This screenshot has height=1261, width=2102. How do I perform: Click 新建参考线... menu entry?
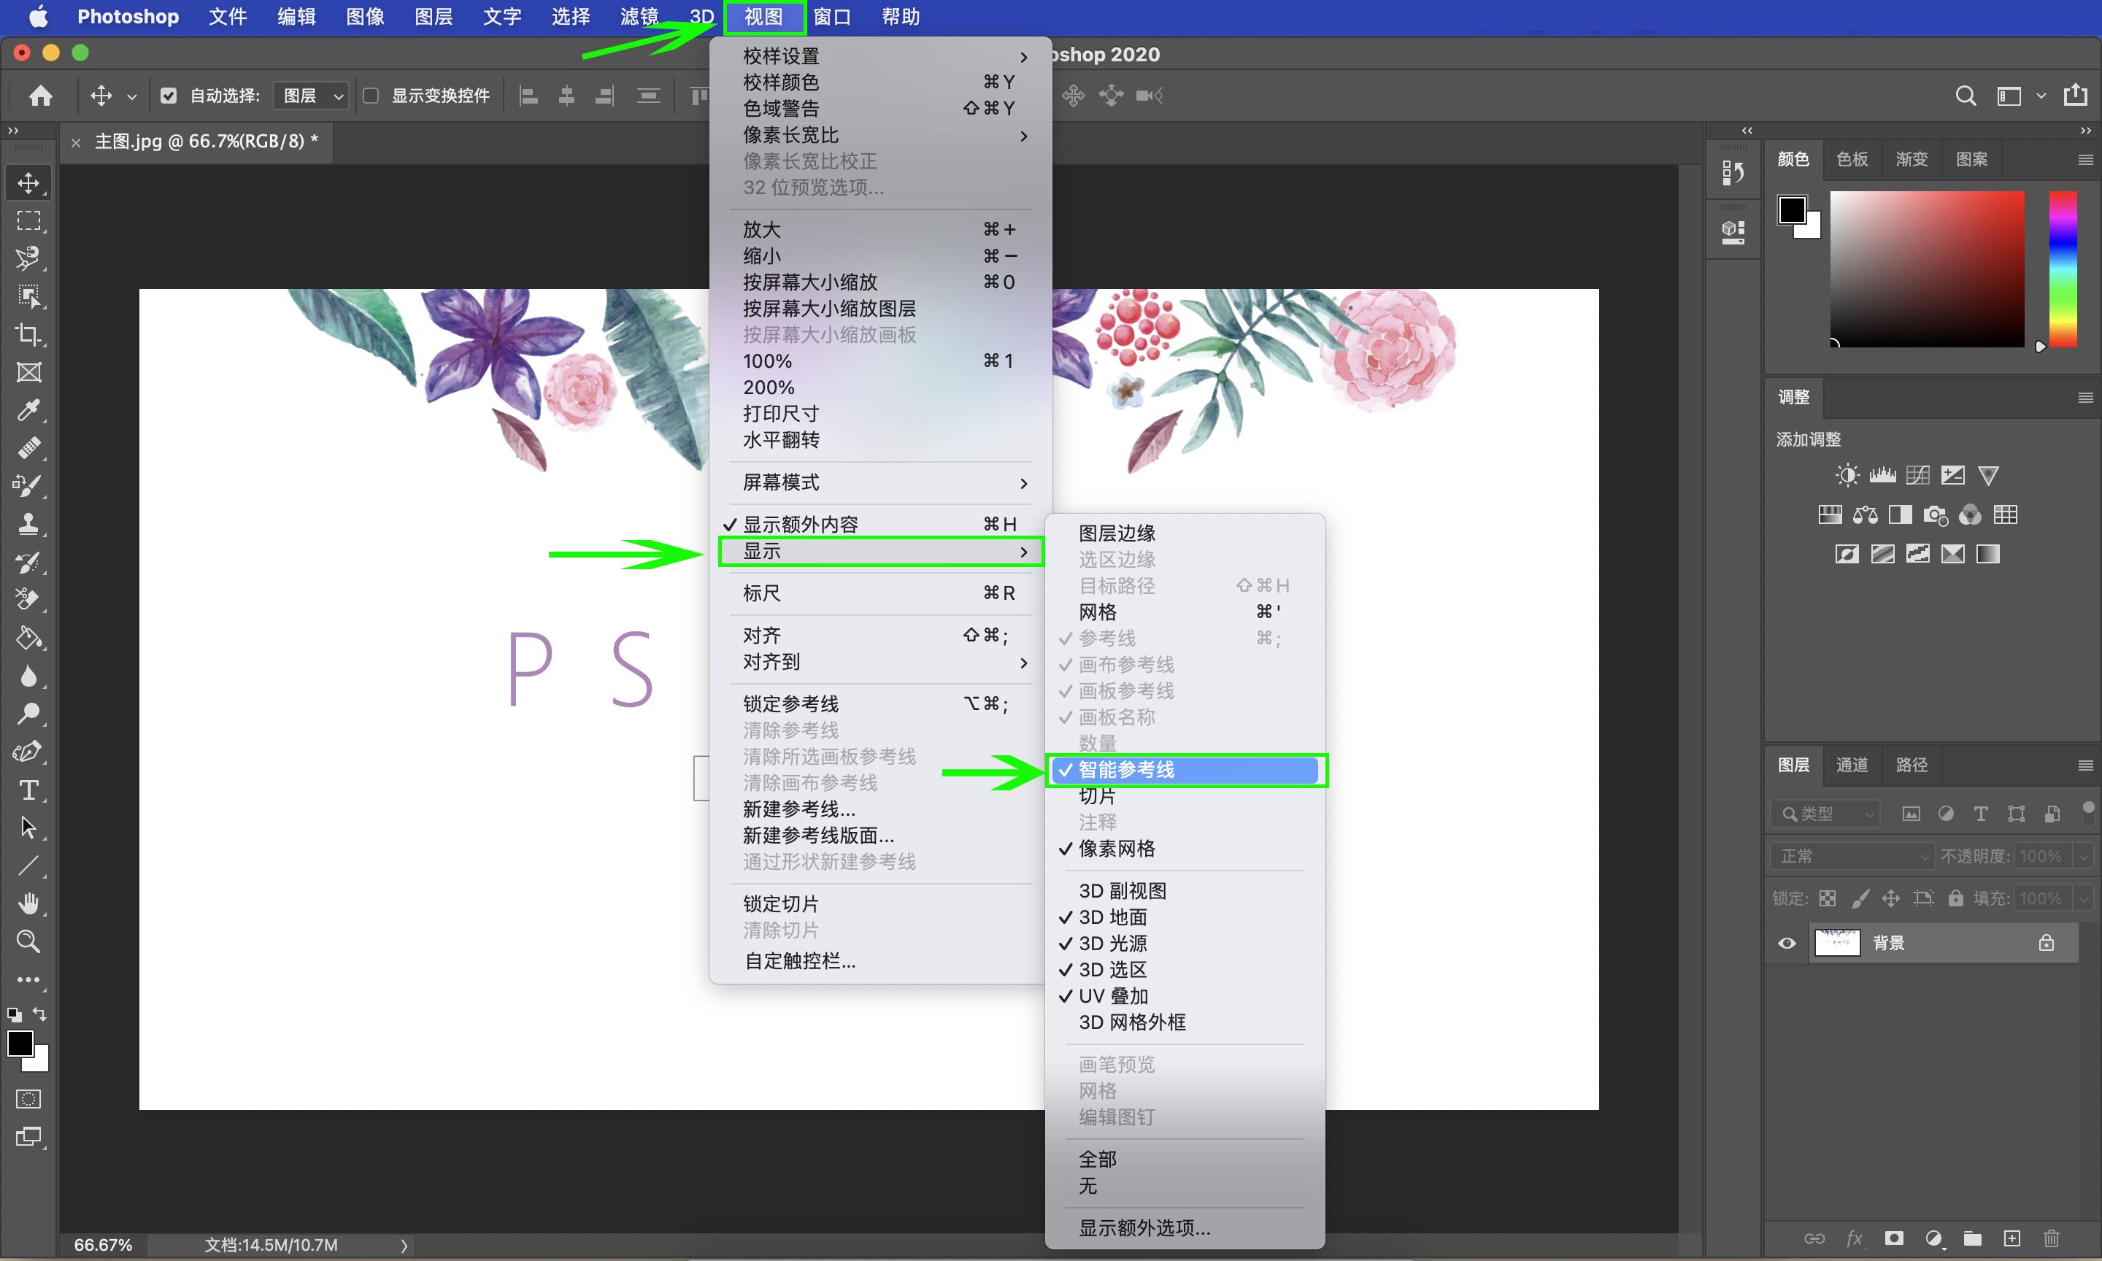click(880, 809)
